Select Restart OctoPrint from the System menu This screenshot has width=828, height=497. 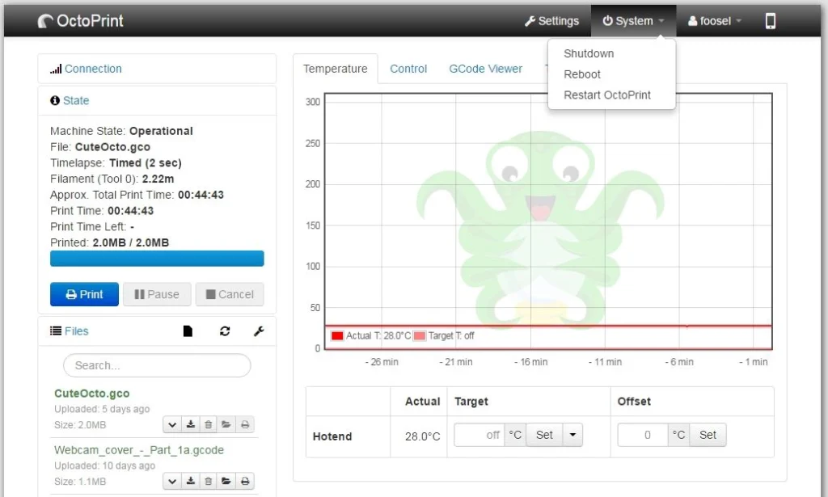[607, 95]
